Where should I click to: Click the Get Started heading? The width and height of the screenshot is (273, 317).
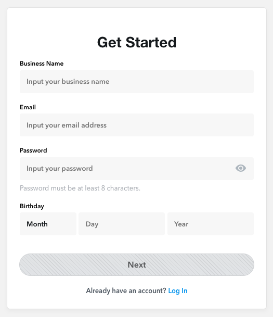point(137,43)
